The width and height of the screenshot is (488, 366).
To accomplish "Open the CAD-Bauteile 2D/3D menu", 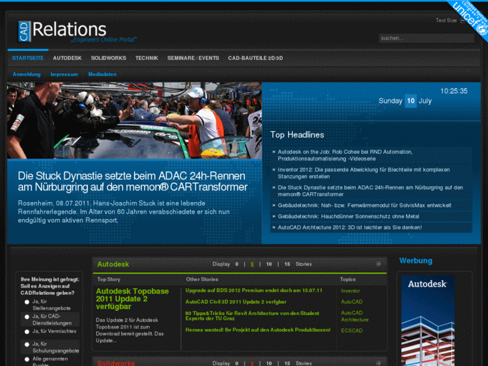I will pos(255,58).
